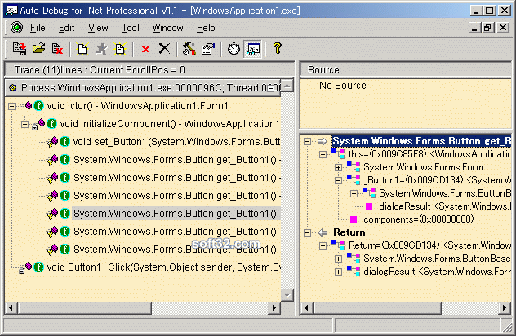Click the open folder toolbar icon

(x=39, y=49)
